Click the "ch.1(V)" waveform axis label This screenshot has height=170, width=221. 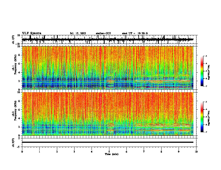click(x=13, y=39)
